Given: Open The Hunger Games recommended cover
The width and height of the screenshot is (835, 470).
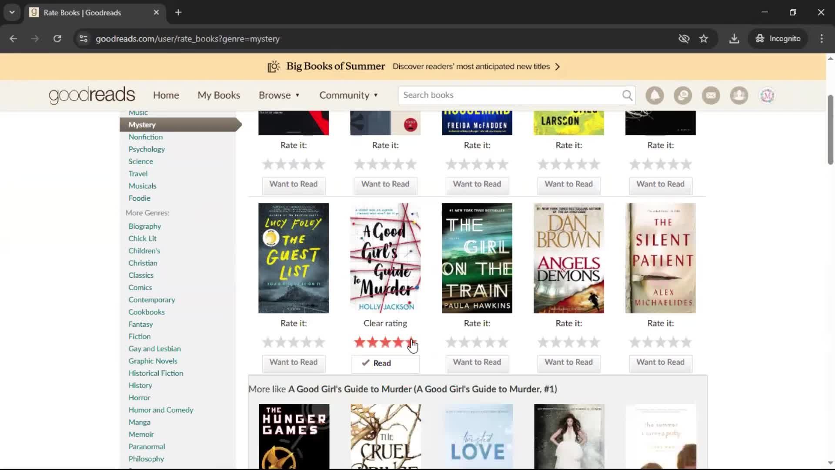Looking at the screenshot, I should click(x=294, y=436).
